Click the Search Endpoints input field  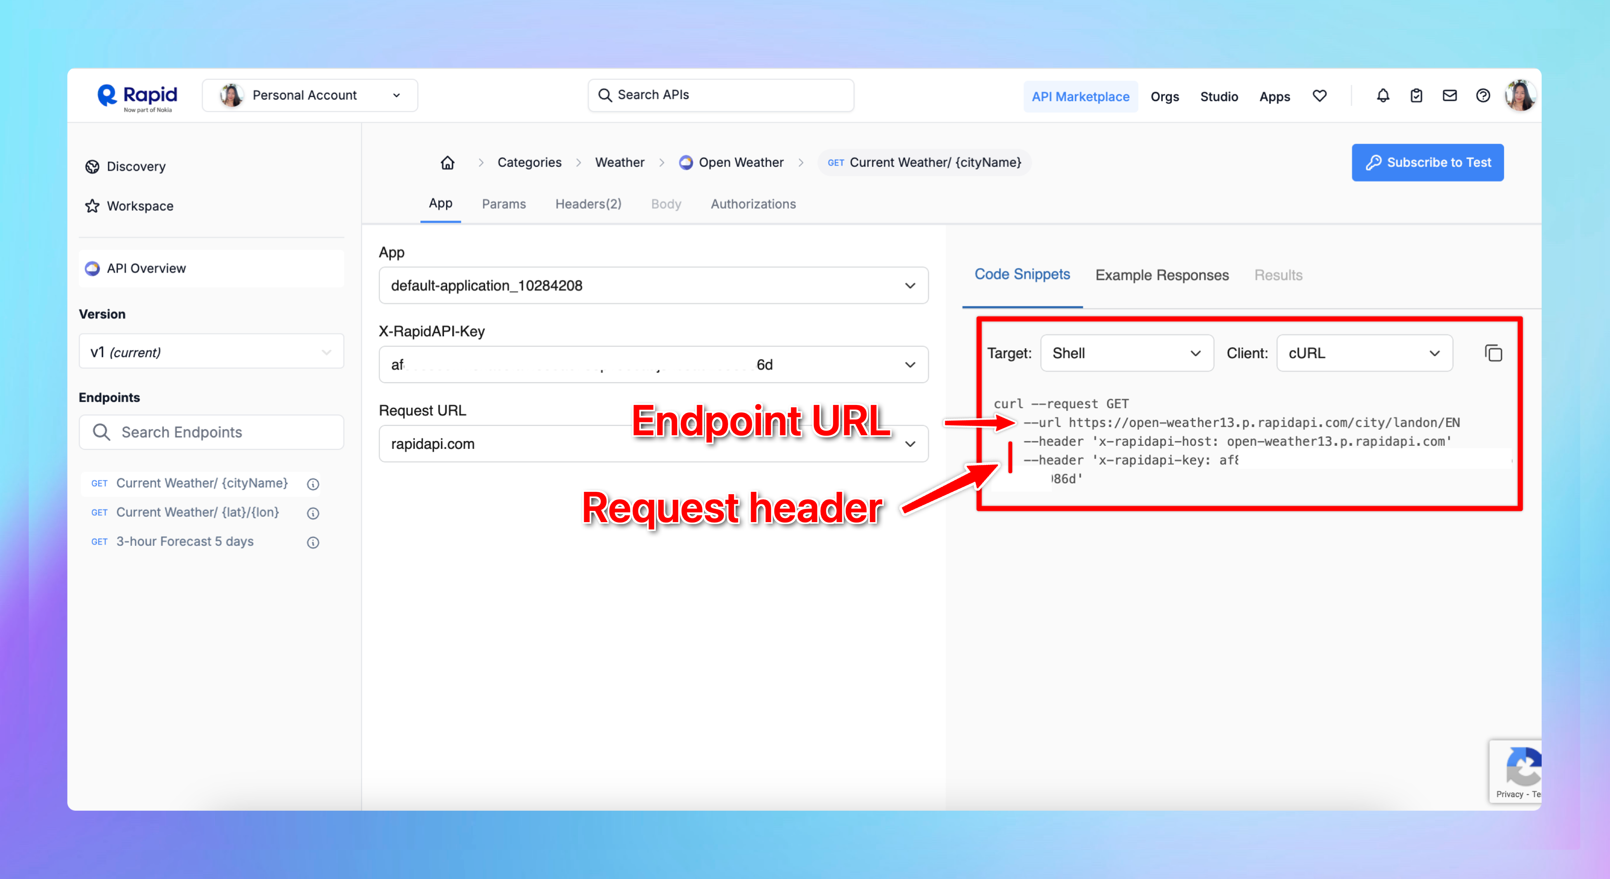[211, 432]
